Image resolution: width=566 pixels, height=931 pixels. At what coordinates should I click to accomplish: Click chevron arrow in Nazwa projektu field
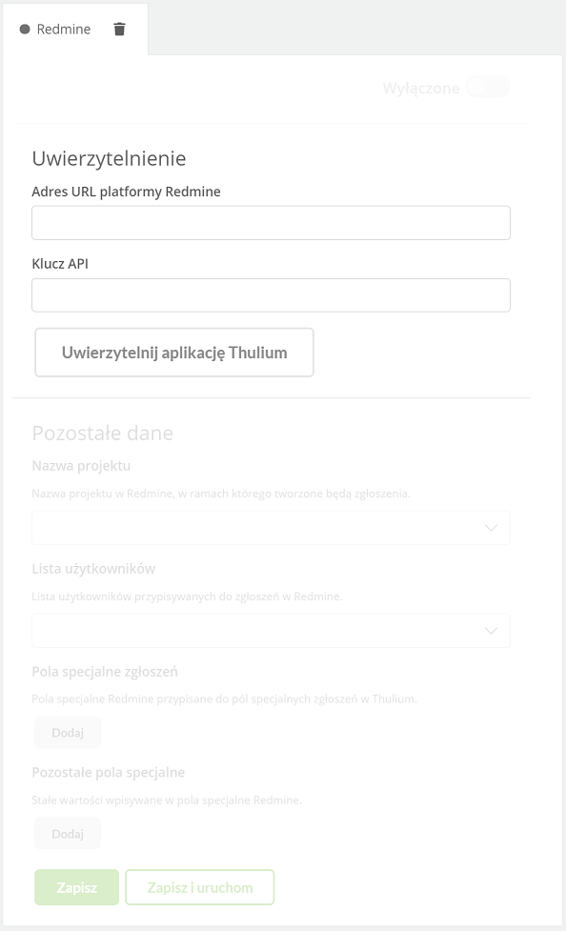(491, 528)
